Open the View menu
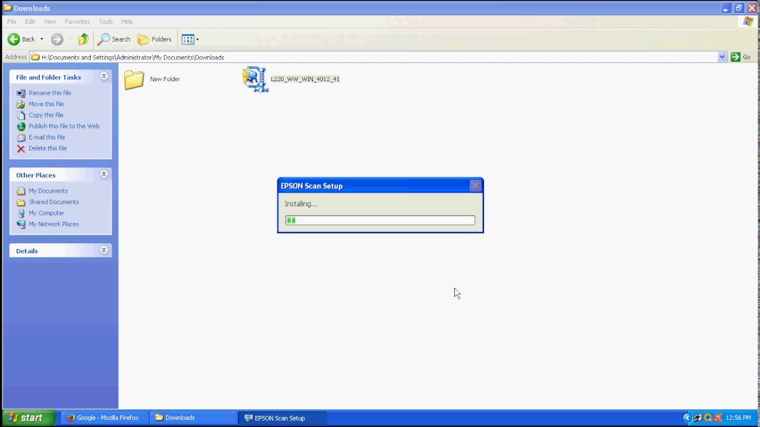This screenshot has width=760, height=427. pos(50,21)
